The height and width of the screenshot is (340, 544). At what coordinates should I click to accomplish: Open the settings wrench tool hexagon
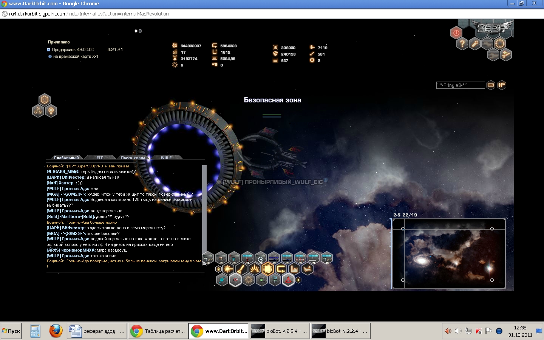[x=475, y=44]
